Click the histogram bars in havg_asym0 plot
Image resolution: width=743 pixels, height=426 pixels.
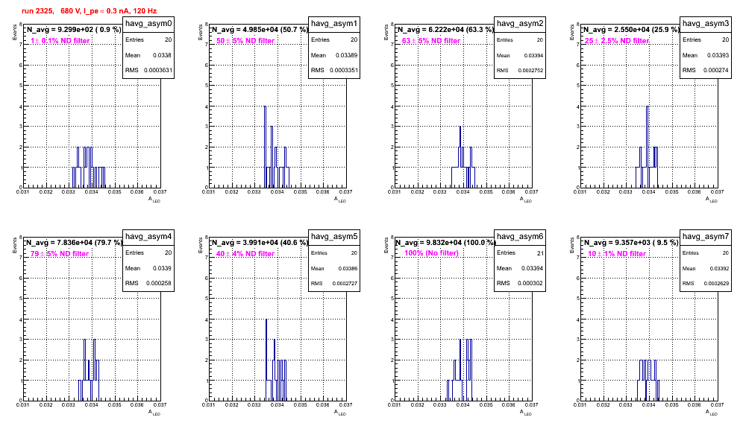point(89,168)
